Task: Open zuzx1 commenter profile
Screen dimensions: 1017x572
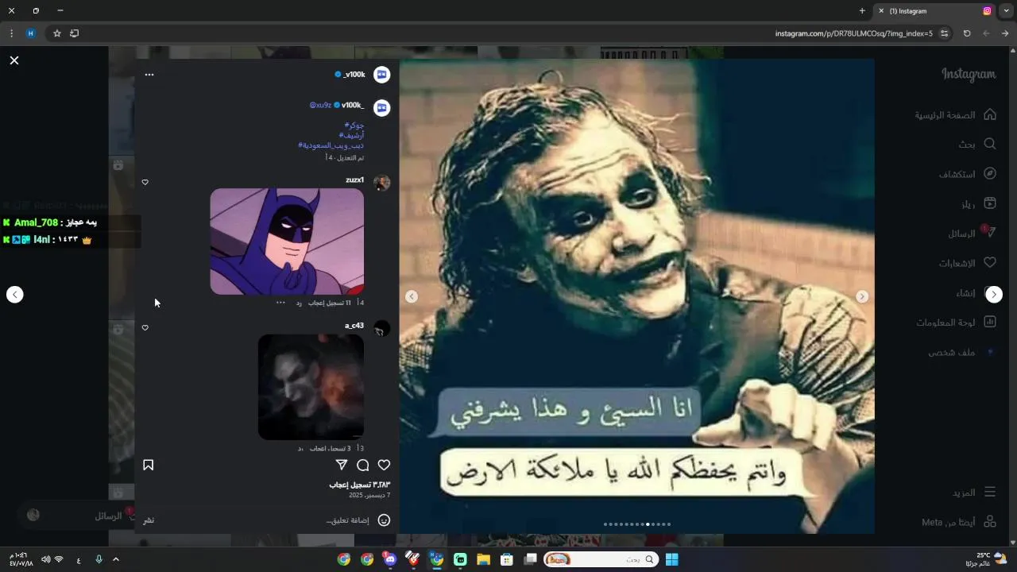Action: pos(354,180)
